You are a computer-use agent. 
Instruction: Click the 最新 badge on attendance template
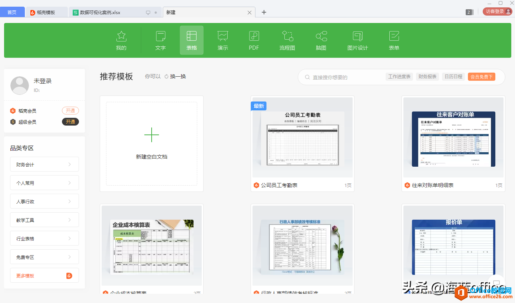(x=259, y=106)
